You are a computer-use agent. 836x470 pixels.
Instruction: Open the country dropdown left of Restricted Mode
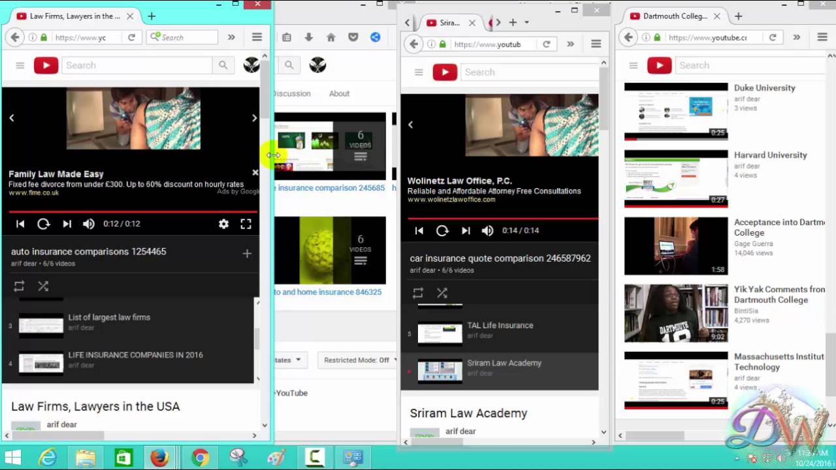pyautogui.click(x=289, y=360)
